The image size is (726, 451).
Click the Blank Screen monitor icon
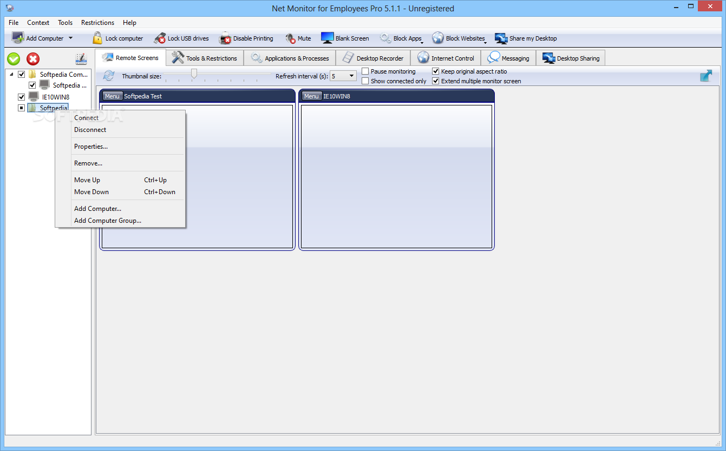point(327,38)
